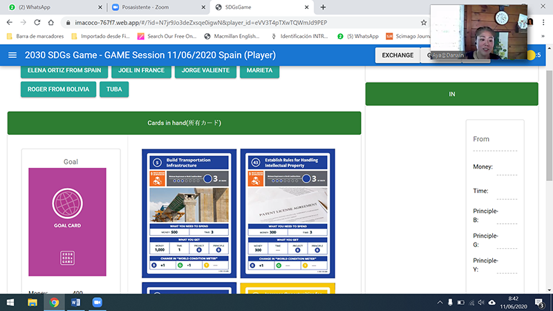Open volume control tray icon
553x311 pixels.
[481, 303]
